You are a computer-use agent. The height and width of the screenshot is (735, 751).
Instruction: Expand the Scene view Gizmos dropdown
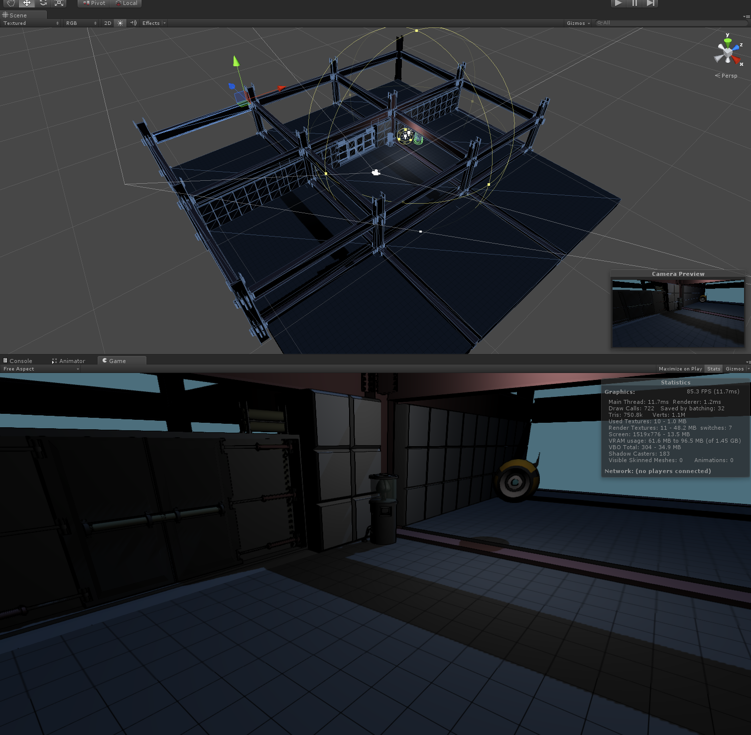coord(578,23)
